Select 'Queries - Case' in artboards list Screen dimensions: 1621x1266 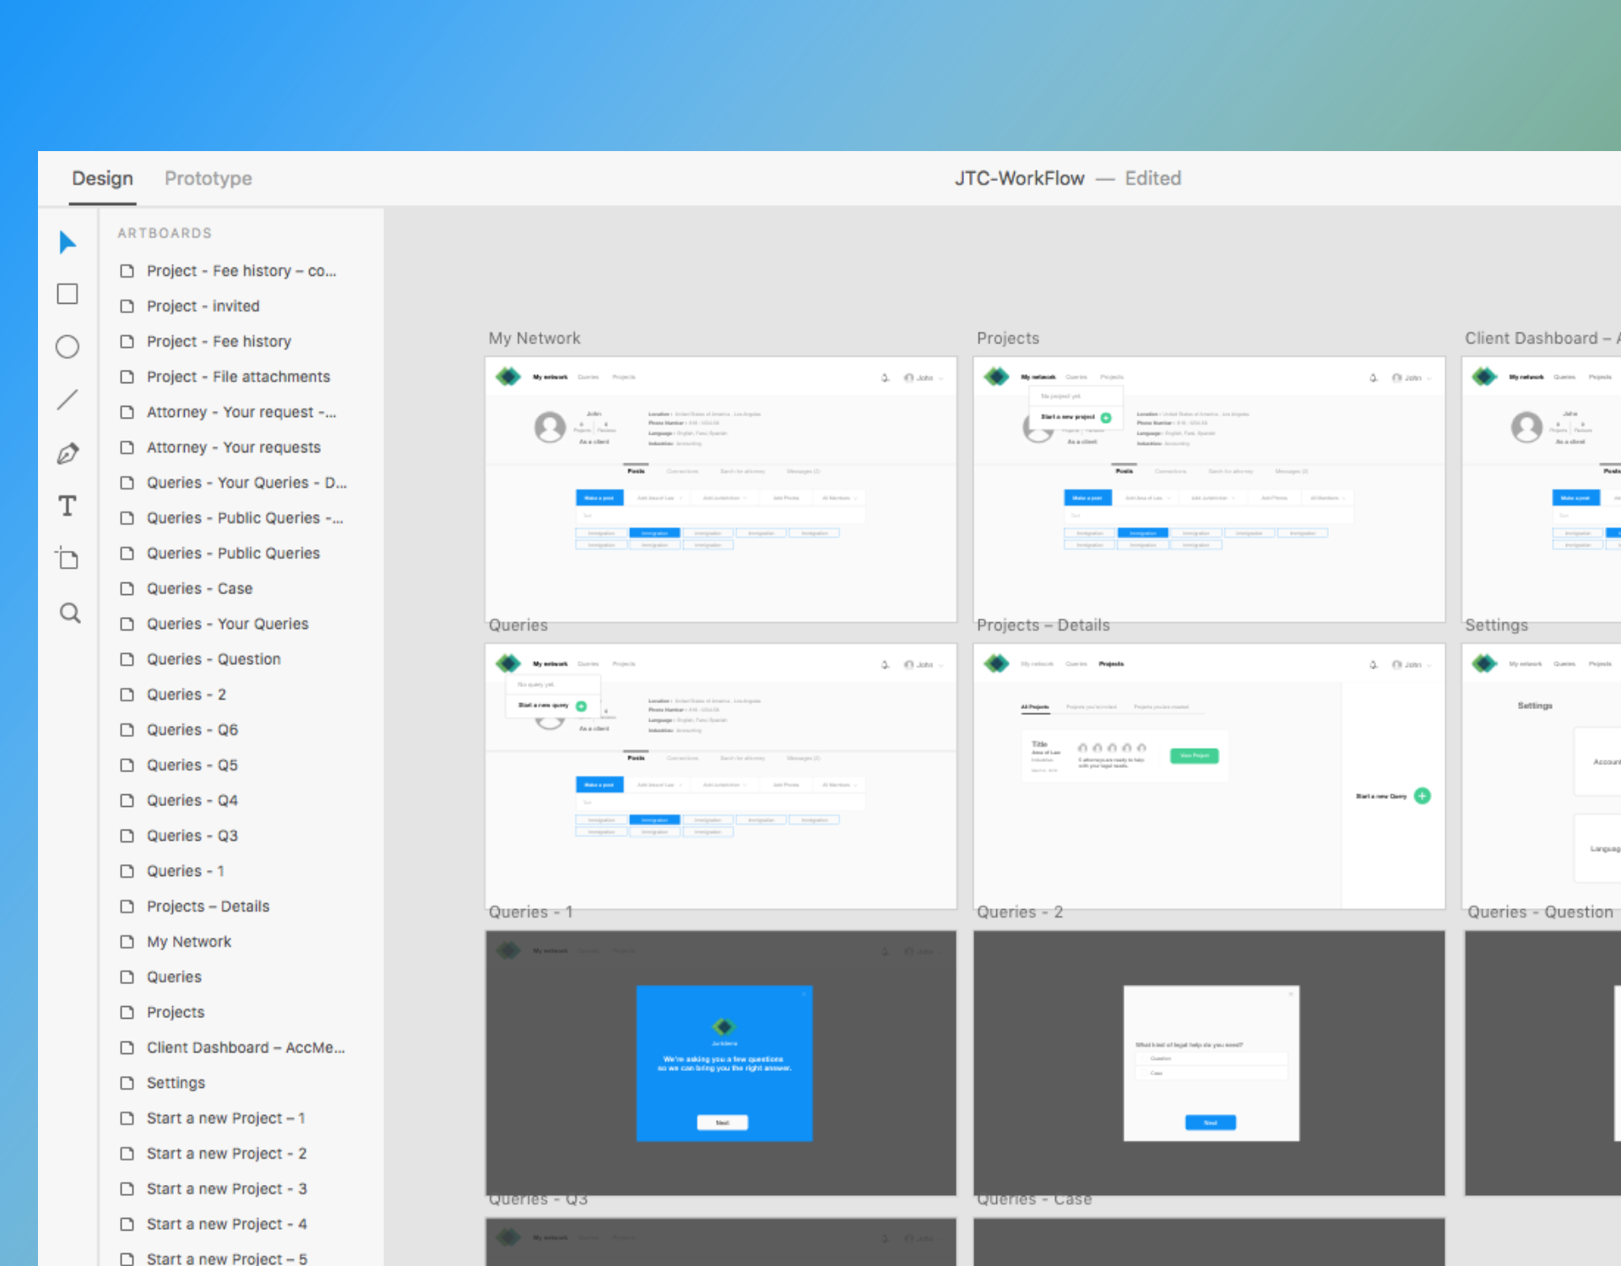tap(241, 589)
